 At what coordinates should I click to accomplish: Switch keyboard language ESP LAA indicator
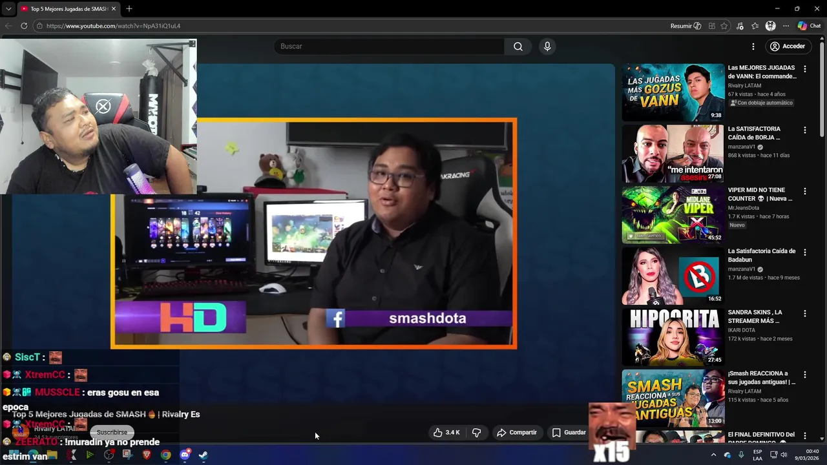pos(757,455)
